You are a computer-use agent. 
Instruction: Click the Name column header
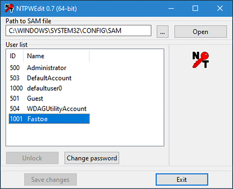pyautogui.click(x=56, y=56)
